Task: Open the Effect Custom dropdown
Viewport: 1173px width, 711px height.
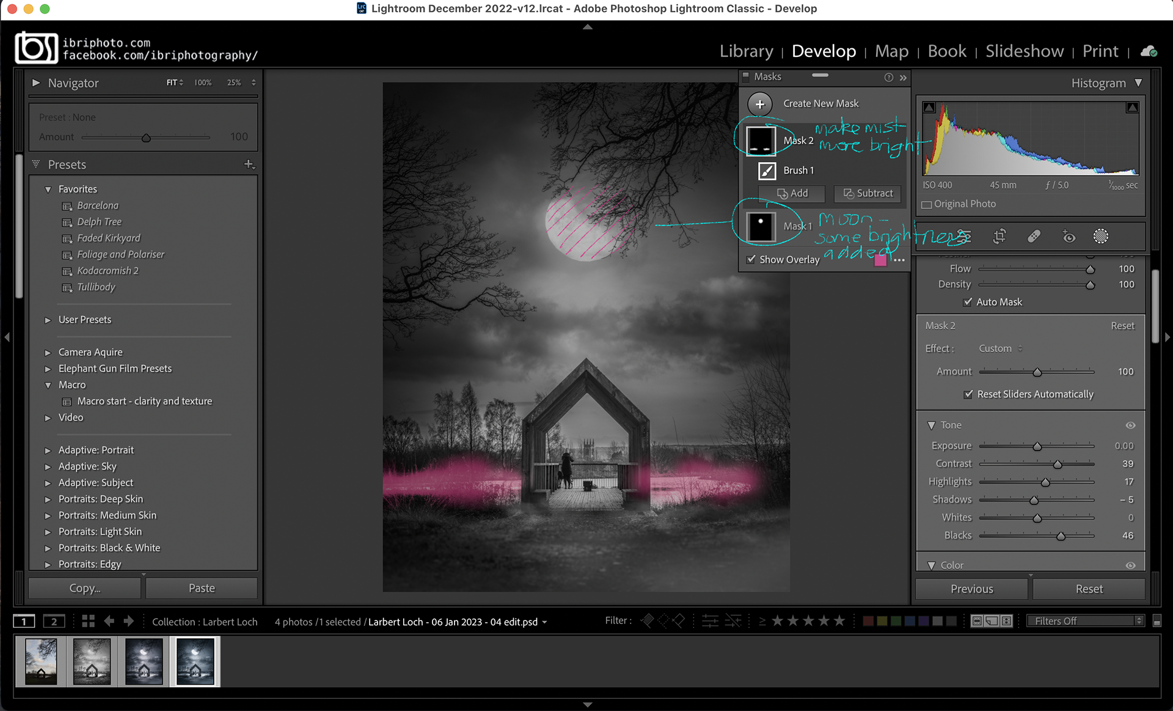Action: 1000,348
